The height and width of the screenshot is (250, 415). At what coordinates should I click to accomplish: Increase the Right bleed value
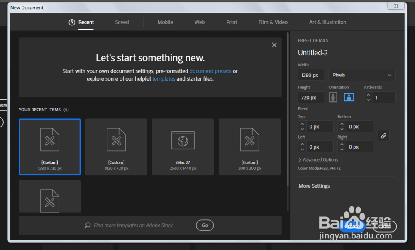tap(342, 144)
